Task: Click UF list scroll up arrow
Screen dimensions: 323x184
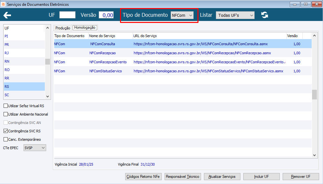Action: 47,28
